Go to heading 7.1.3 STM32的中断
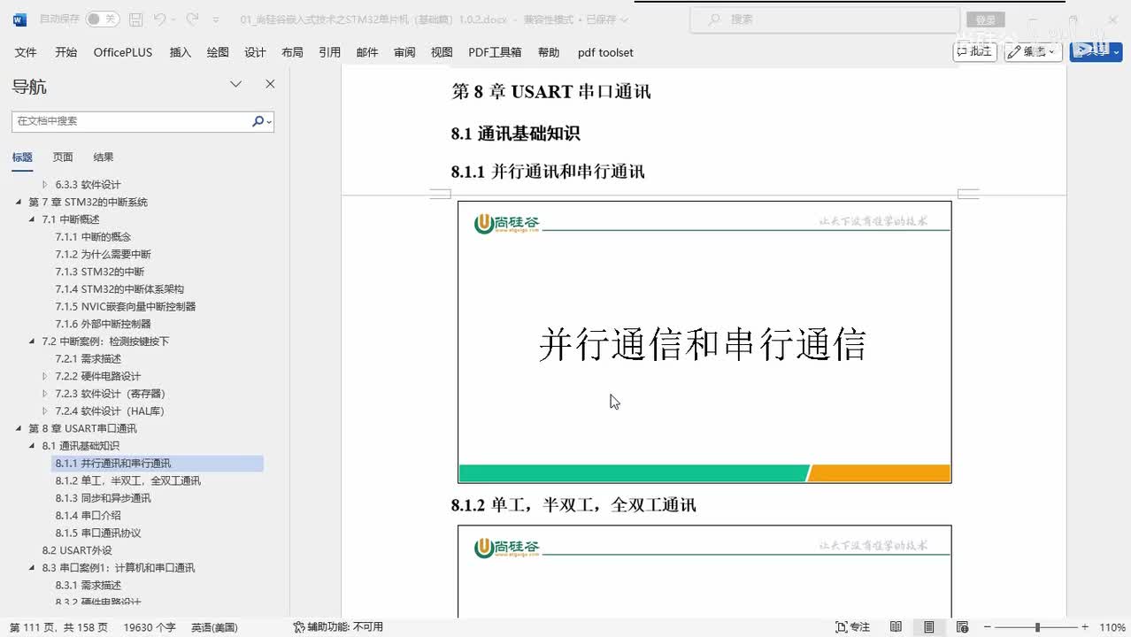The height and width of the screenshot is (637, 1131). [99, 272]
